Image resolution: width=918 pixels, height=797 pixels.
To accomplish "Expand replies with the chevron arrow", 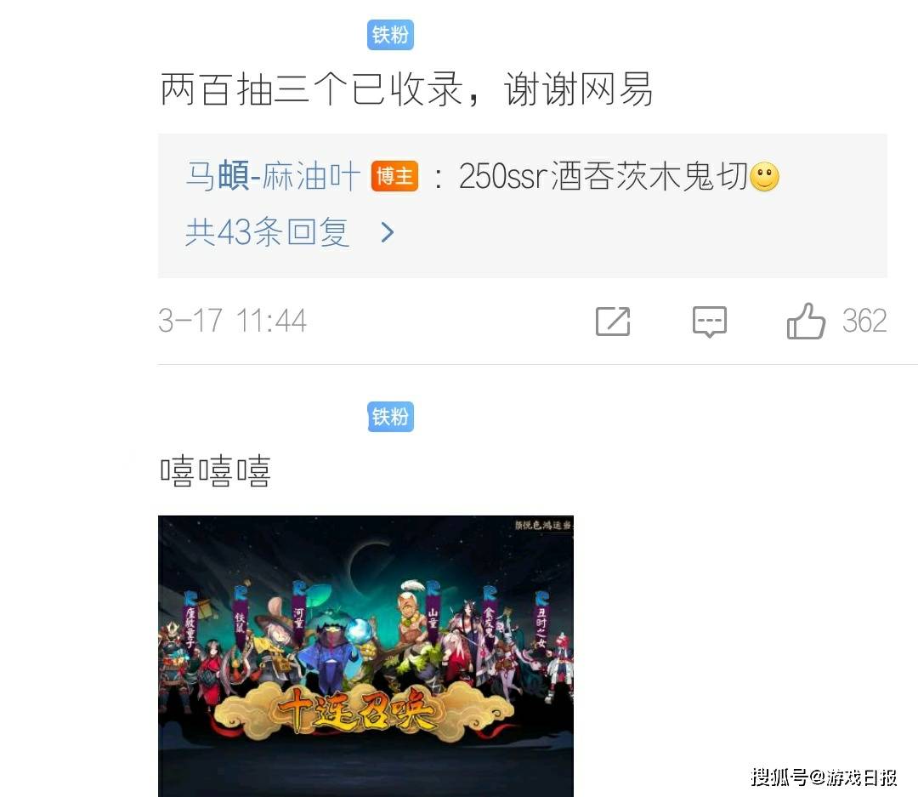I will point(387,233).
